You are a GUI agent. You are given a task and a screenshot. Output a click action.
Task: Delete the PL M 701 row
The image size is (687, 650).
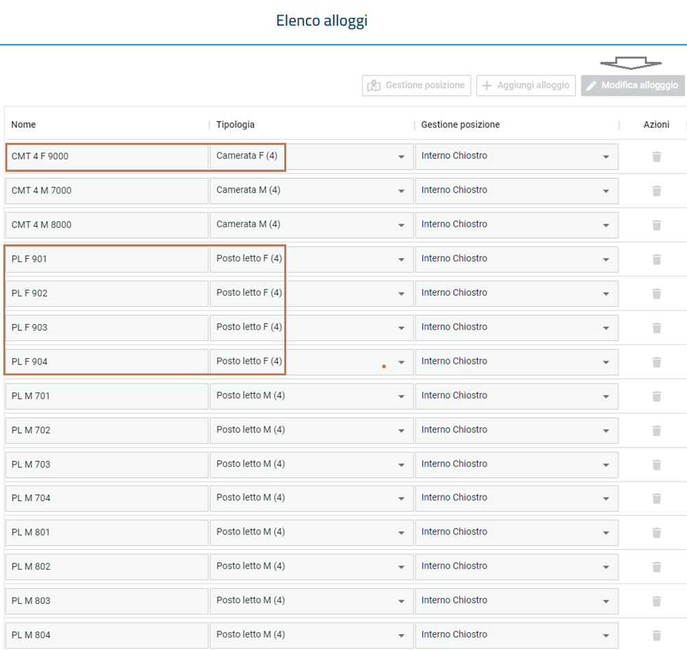point(656,396)
